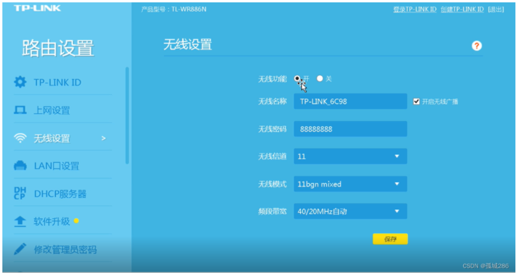Click the 无线密码 field containing 88888888

pyautogui.click(x=350, y=129)
